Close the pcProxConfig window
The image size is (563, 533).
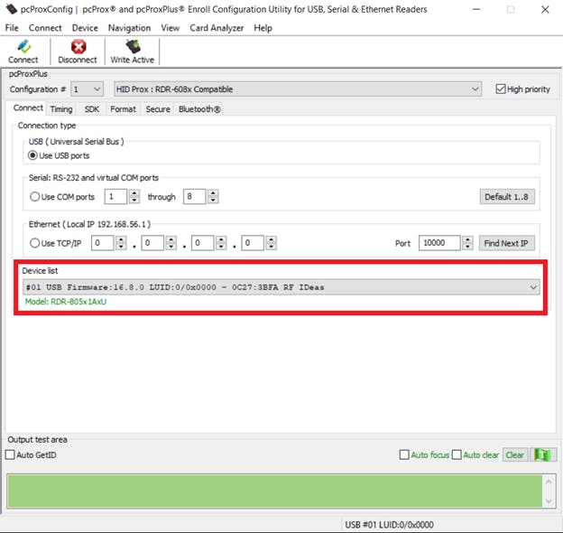point(545,9)
